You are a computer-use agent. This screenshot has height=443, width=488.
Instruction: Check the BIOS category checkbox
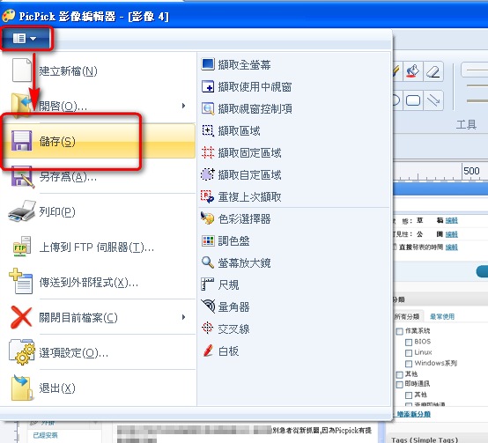click(409, 343)
